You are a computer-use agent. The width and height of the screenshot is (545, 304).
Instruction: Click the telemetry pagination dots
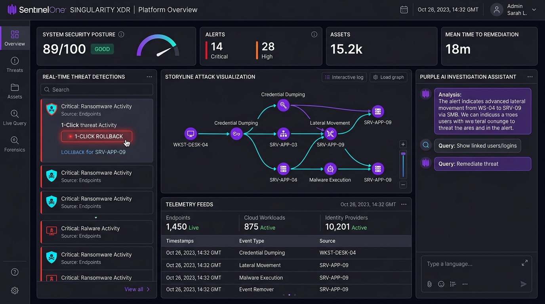289,295
